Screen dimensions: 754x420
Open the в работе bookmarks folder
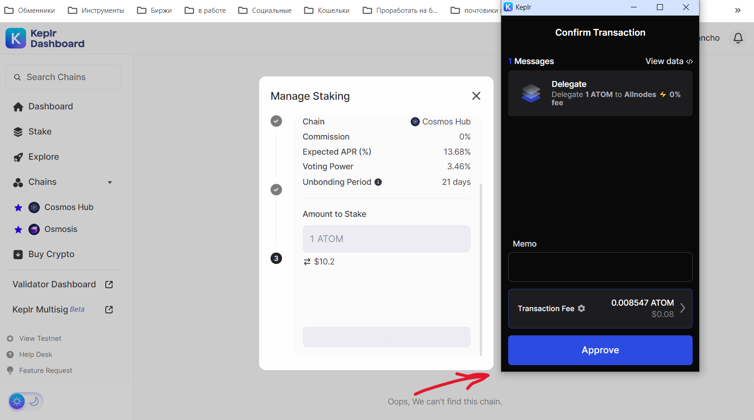[205, 10]
